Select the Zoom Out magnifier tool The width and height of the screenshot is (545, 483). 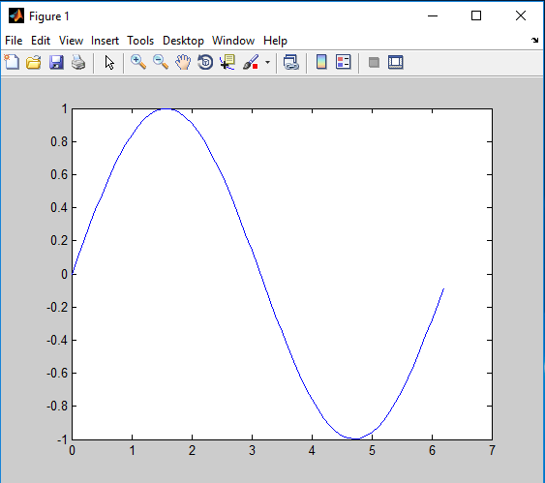click(x=161, y=63)
